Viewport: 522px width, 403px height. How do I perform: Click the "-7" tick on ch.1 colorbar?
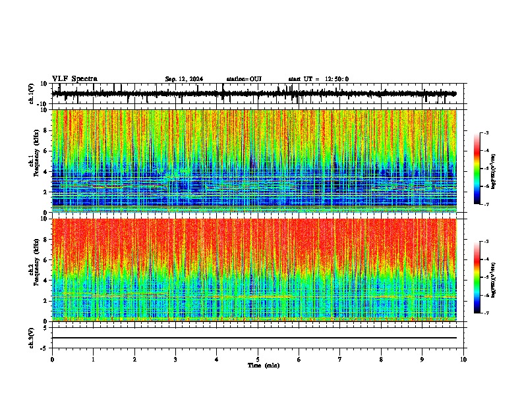tap(486, 204)
